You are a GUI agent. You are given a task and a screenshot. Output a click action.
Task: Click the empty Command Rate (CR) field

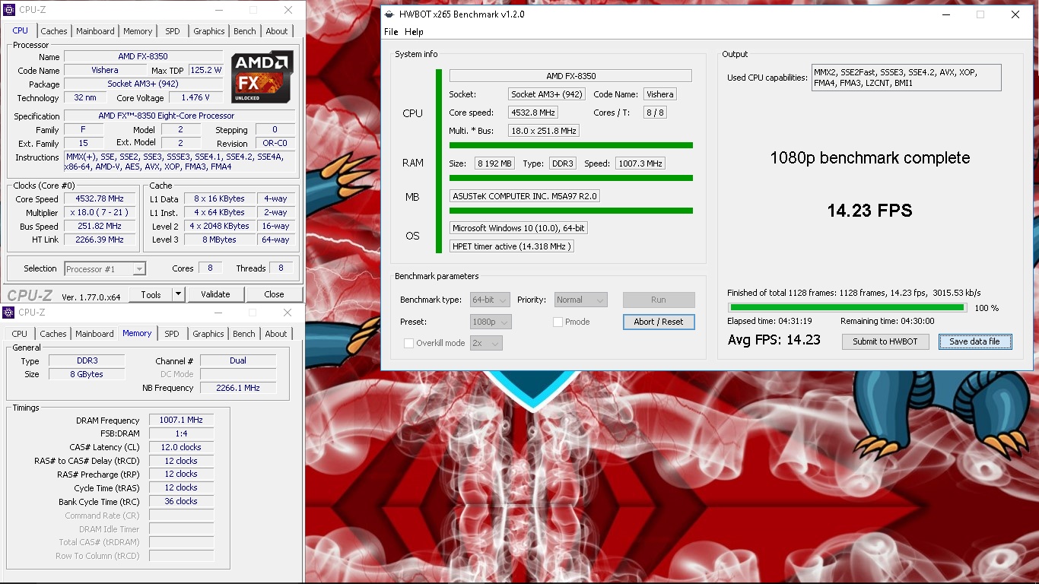click(181, 516)
